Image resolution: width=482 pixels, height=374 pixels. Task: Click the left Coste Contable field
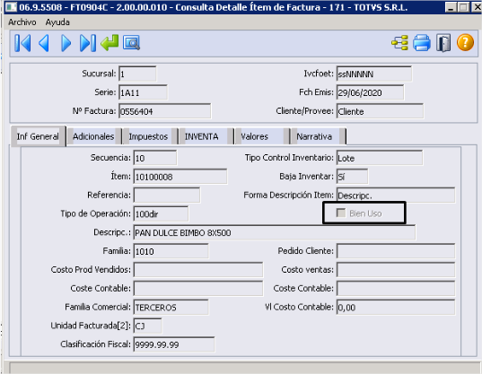tap(198, 289)
